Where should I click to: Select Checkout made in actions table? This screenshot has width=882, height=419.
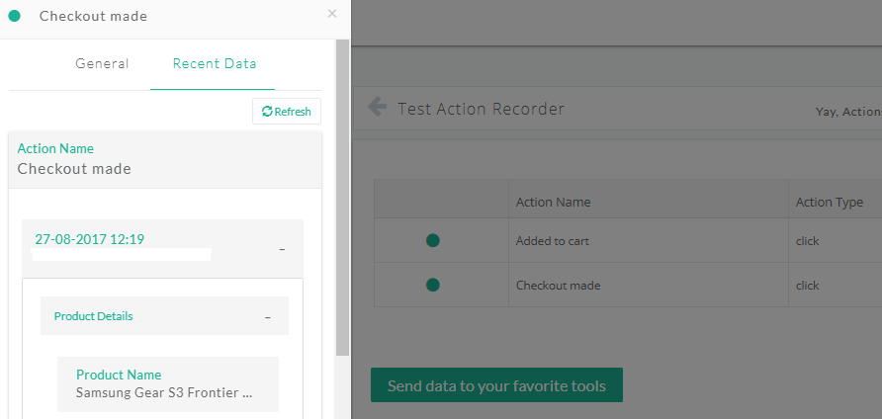pyautogui.click(x=558, y=286)
